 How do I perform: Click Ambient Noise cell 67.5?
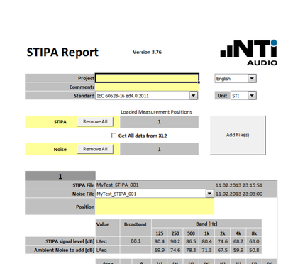223,250
